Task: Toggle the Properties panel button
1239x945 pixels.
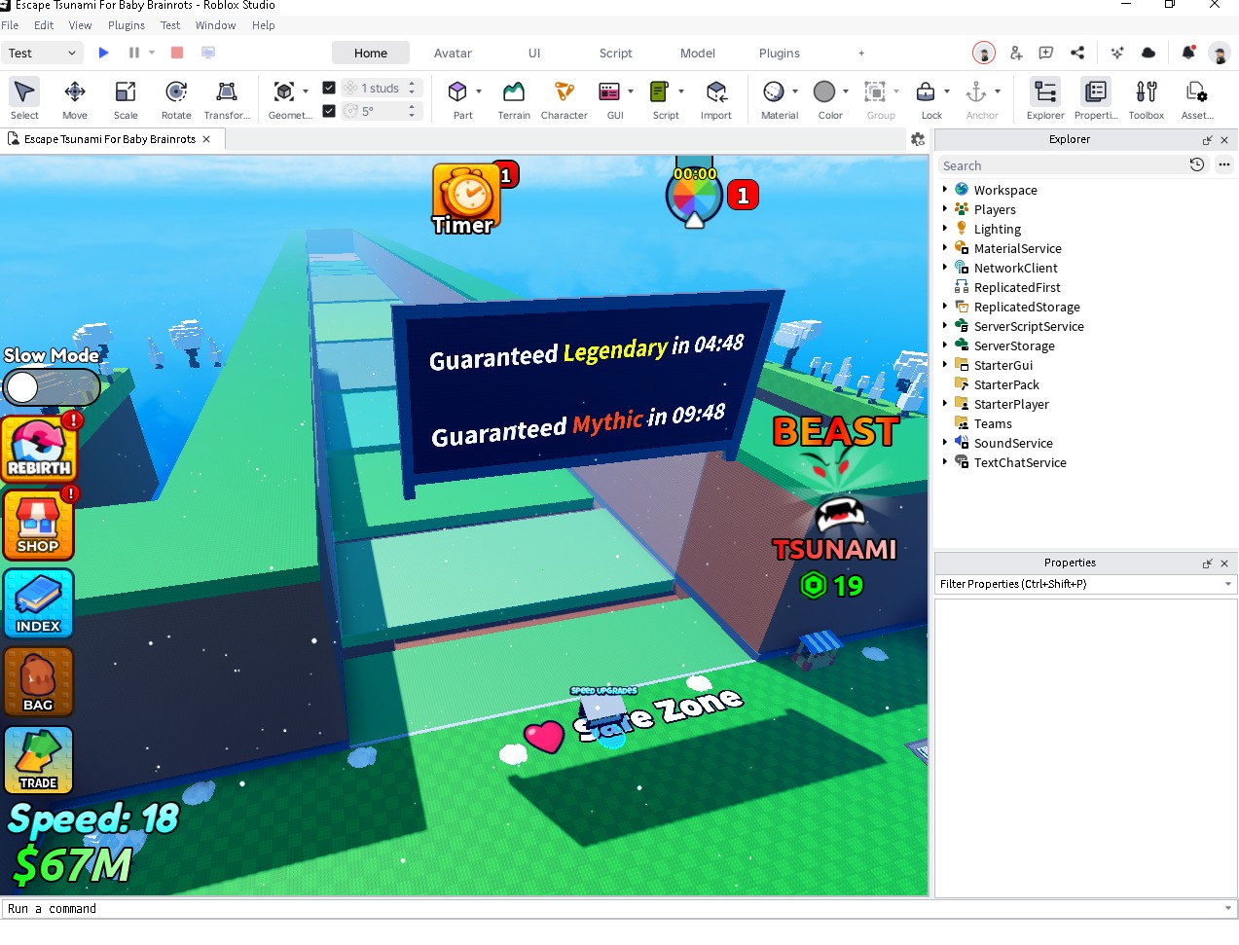Action: point(1096,97)
